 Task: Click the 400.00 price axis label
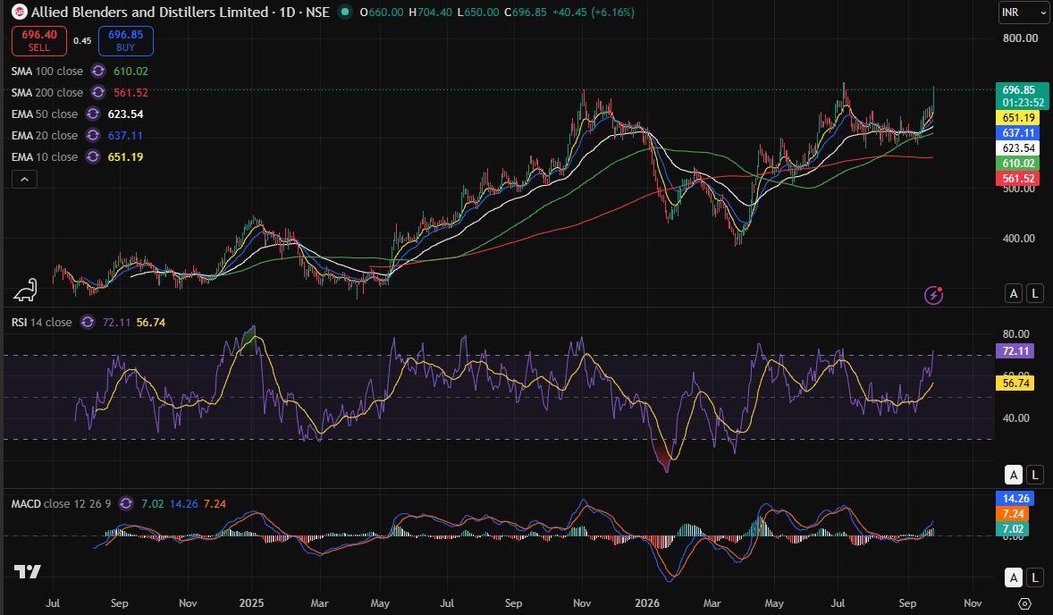(x=1019, y=239)
